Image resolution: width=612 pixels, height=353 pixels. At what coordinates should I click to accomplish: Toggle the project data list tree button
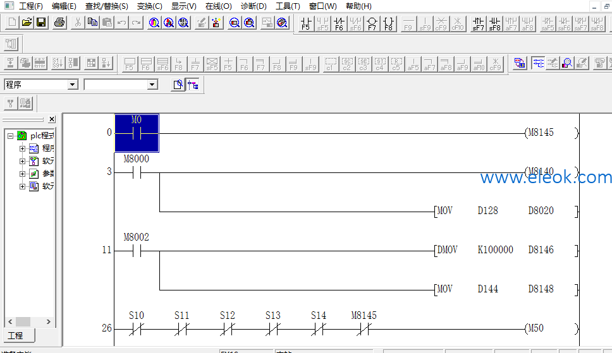193,85
